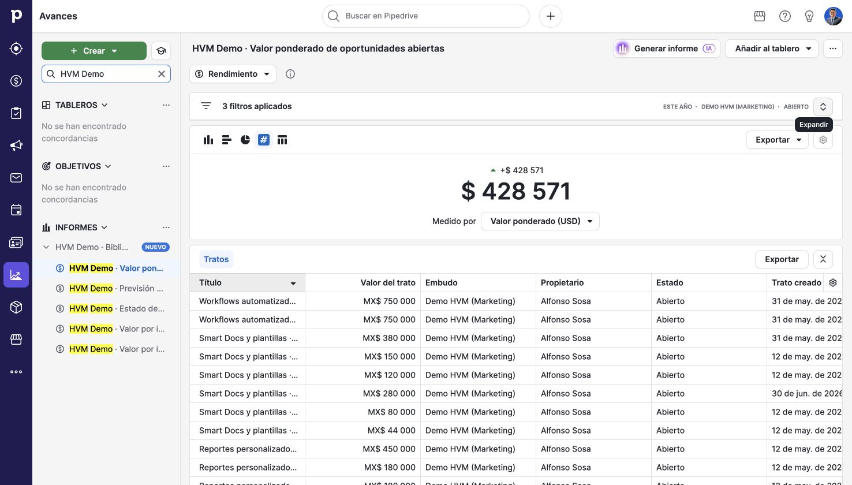Click the Pipedrive logo icon

point(16,16)
